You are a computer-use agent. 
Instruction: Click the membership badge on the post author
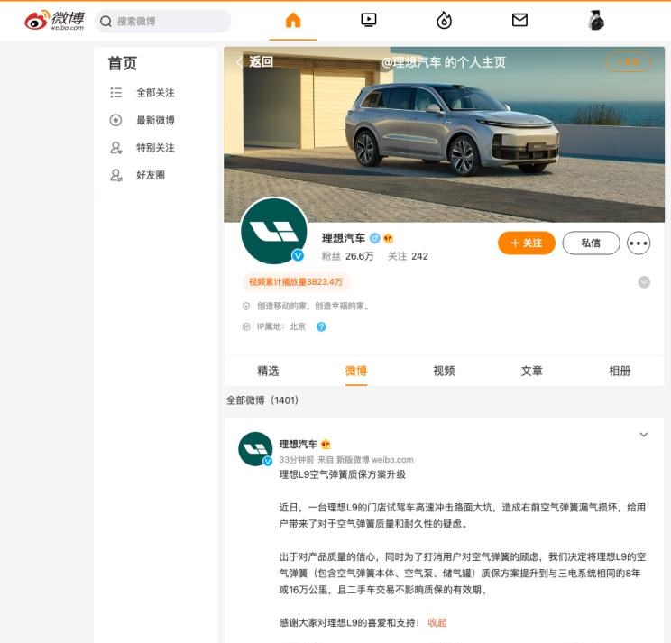[x=326, y=444]
